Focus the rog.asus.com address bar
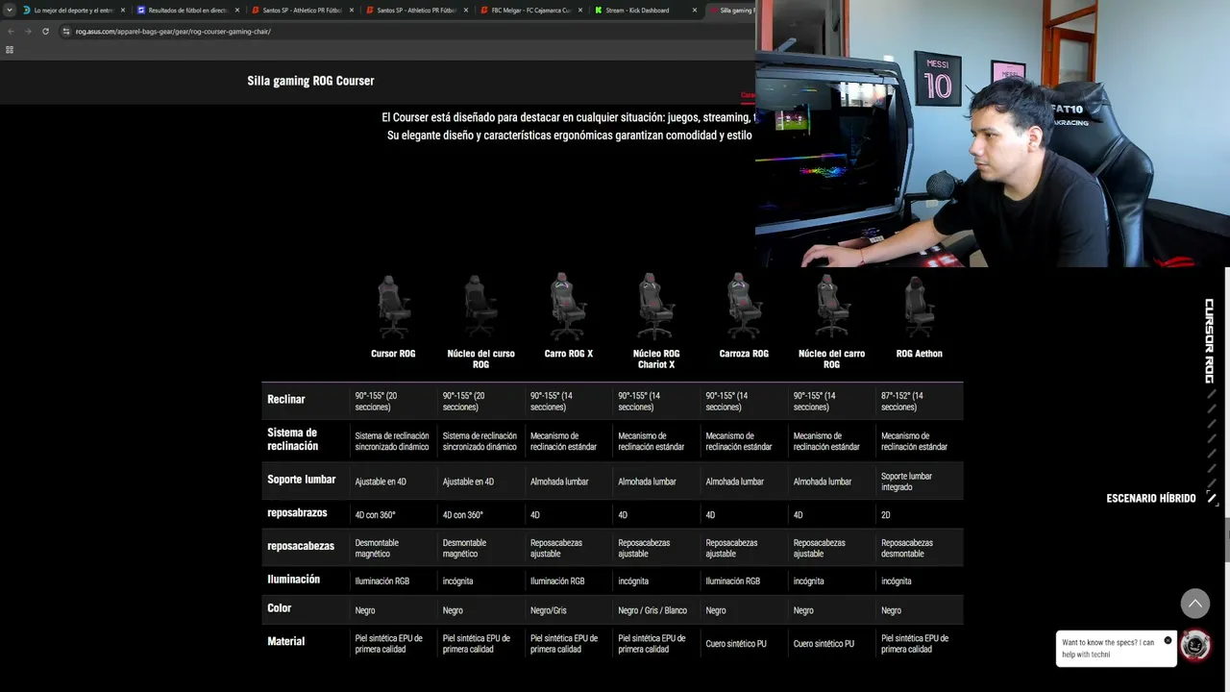This screenshot has width=1230, height=692. 408,32
